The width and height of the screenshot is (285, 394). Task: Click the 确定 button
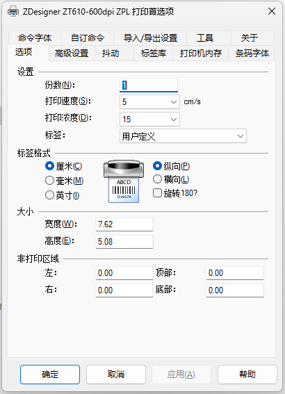(x=50, y=375)
